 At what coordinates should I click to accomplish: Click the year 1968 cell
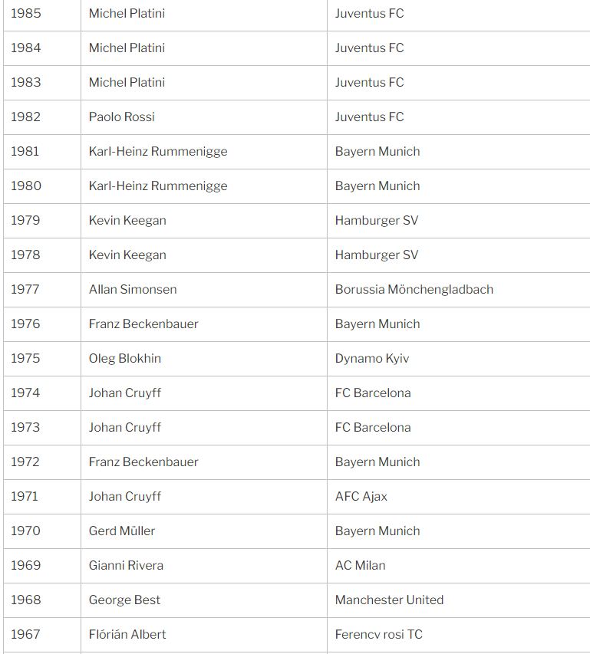pos(26,600)
